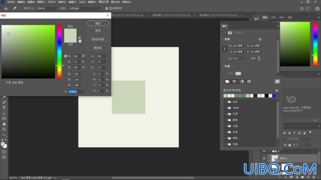
Task: Flip horizontal icon in Properties panel
Action: 253,59
